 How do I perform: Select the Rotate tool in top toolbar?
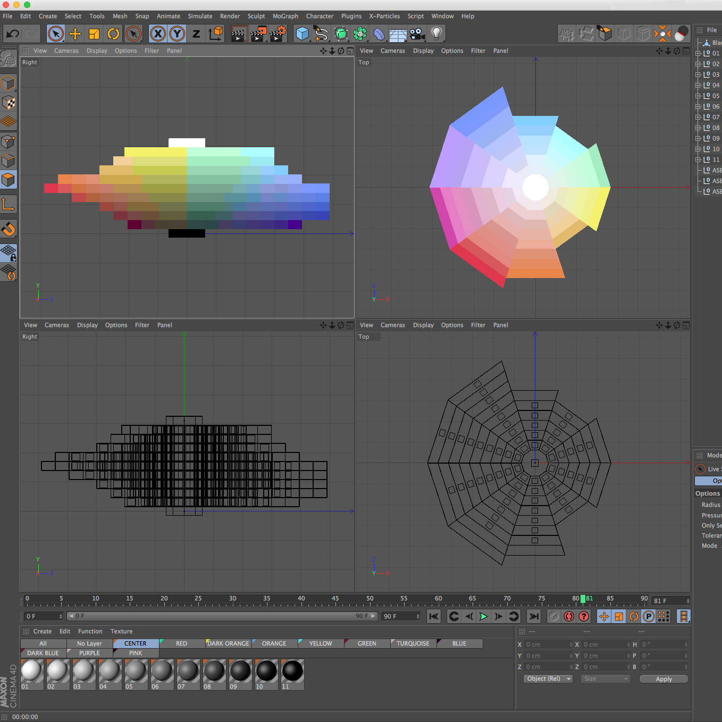coord(113,34)
